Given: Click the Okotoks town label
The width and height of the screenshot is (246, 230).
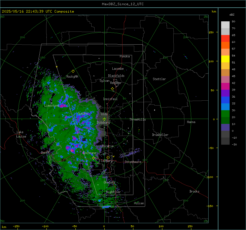Looking at the screenshot, I should point(109,182).
